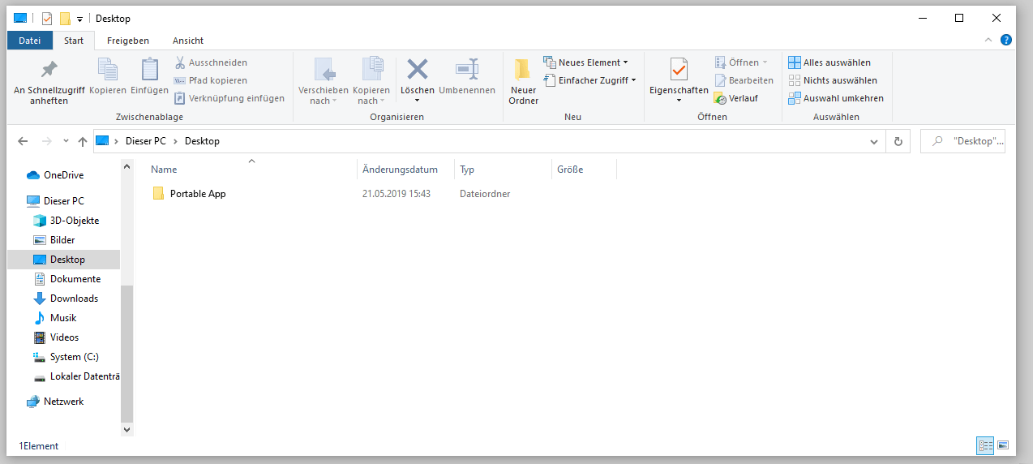Refresh the current folder view
1033x464 pixels.
click(898, 141)
